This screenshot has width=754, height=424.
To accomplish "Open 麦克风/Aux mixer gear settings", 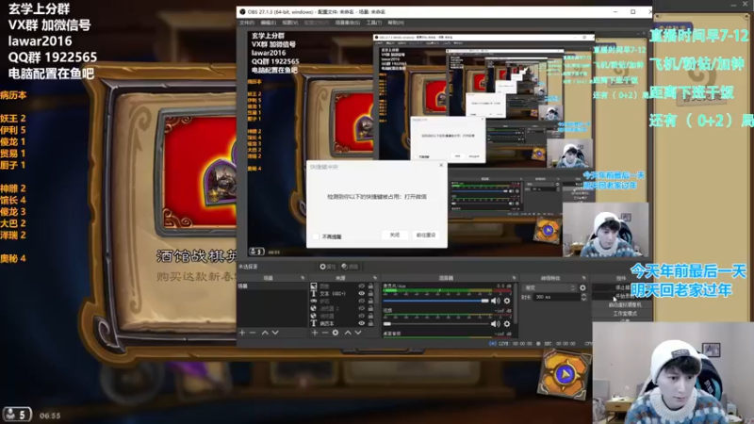I will (507, 301).
